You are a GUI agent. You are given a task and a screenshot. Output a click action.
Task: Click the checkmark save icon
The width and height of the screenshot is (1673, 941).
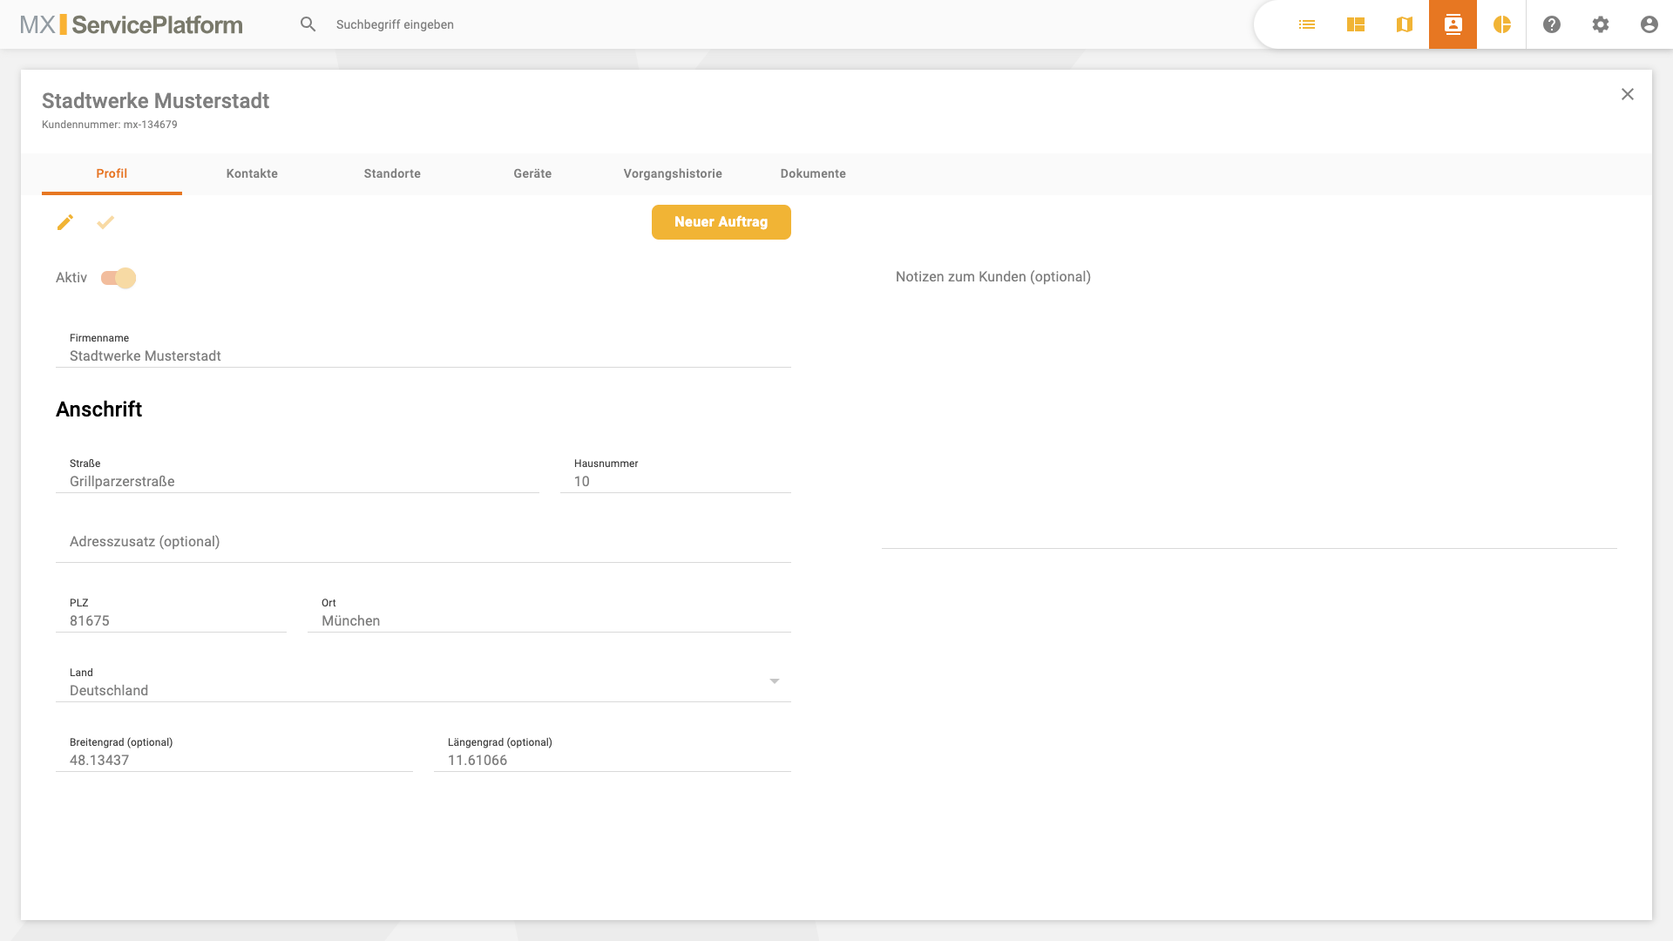coord(105,222)
